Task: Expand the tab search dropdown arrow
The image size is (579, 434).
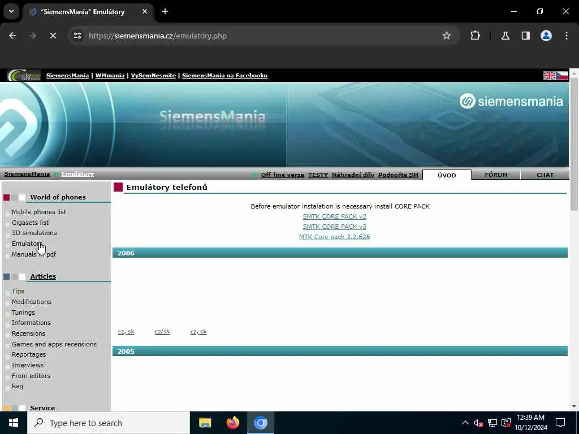Action: click(11, 11)
